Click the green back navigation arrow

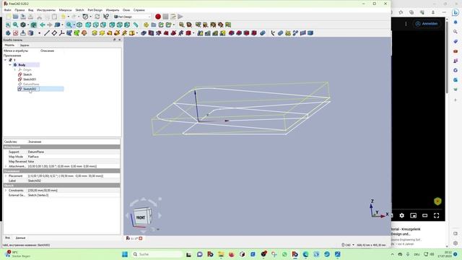(42, 25)
